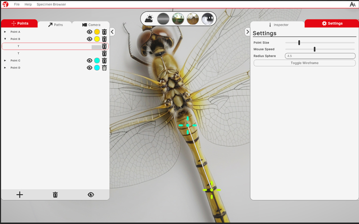Hide Point A with the eye icon
The image size is (359, 224).
tap(89, 32)
